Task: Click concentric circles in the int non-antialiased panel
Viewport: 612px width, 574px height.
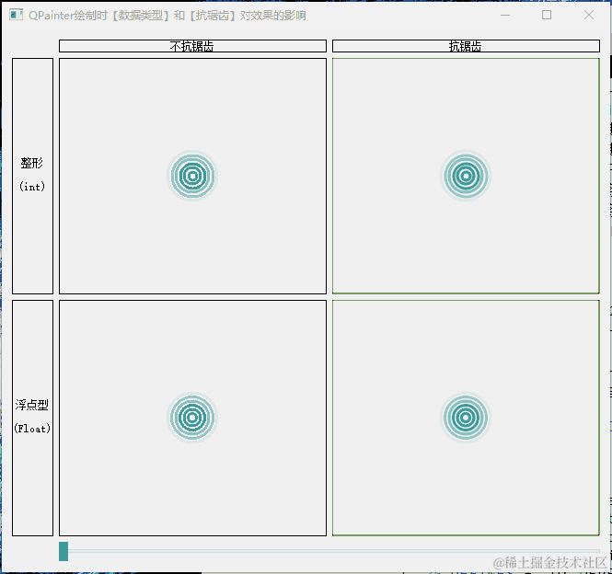Action: point(192,176)
